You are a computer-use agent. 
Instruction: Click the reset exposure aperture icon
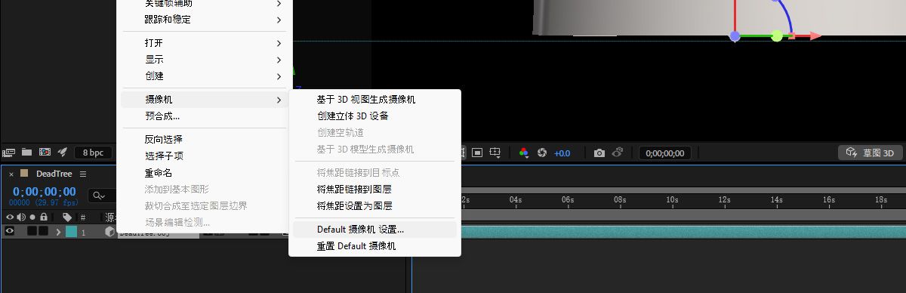click(x=541, y=153)
